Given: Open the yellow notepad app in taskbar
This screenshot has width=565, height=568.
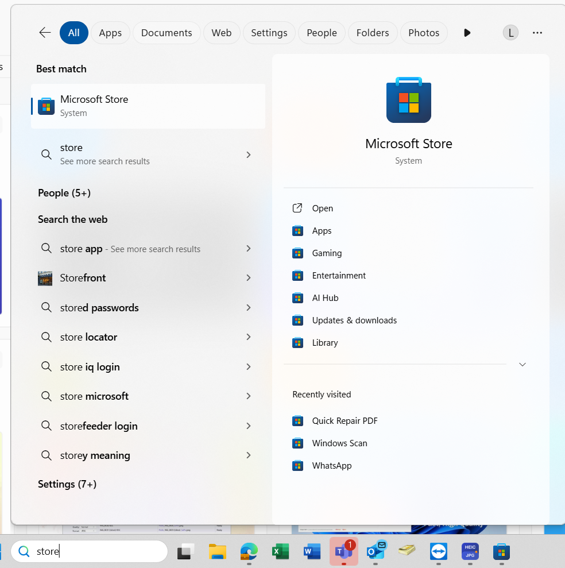Looking at the screenshot, I should click(407, 551).
